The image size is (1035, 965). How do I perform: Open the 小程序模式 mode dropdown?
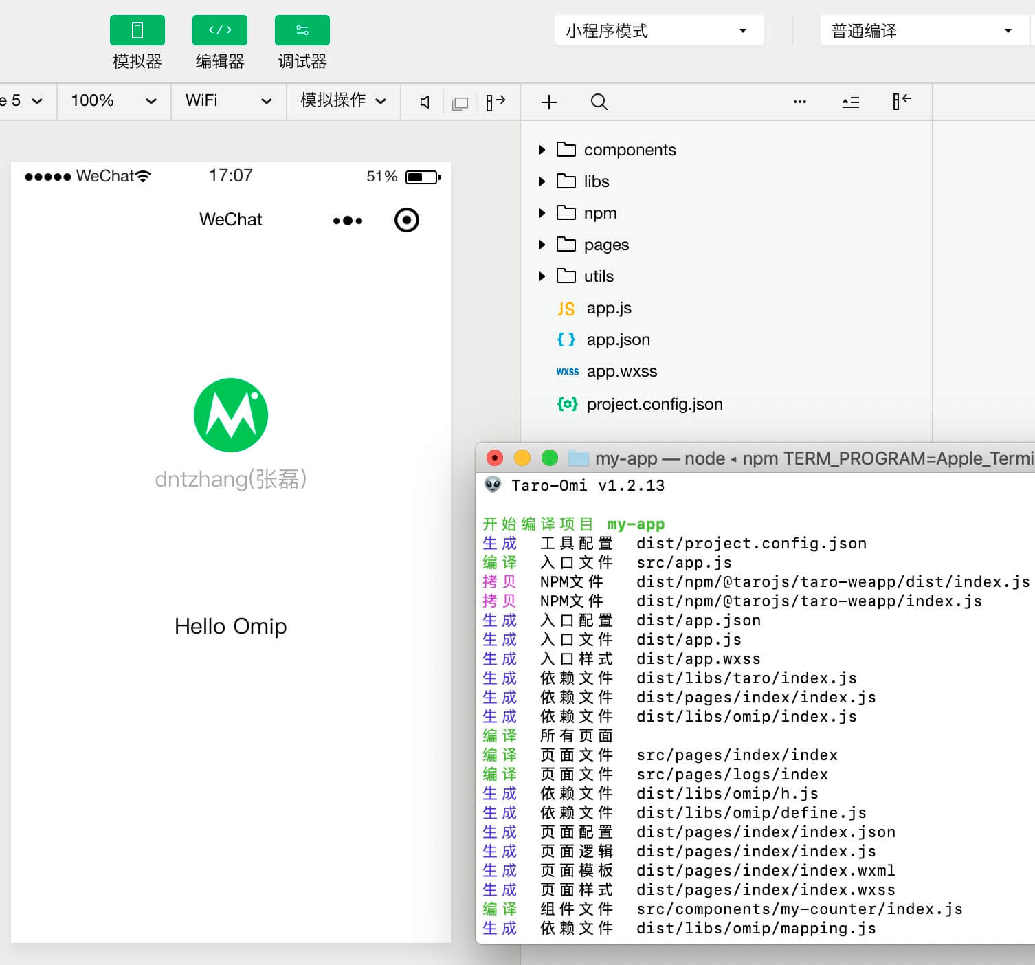click(658, 31)
